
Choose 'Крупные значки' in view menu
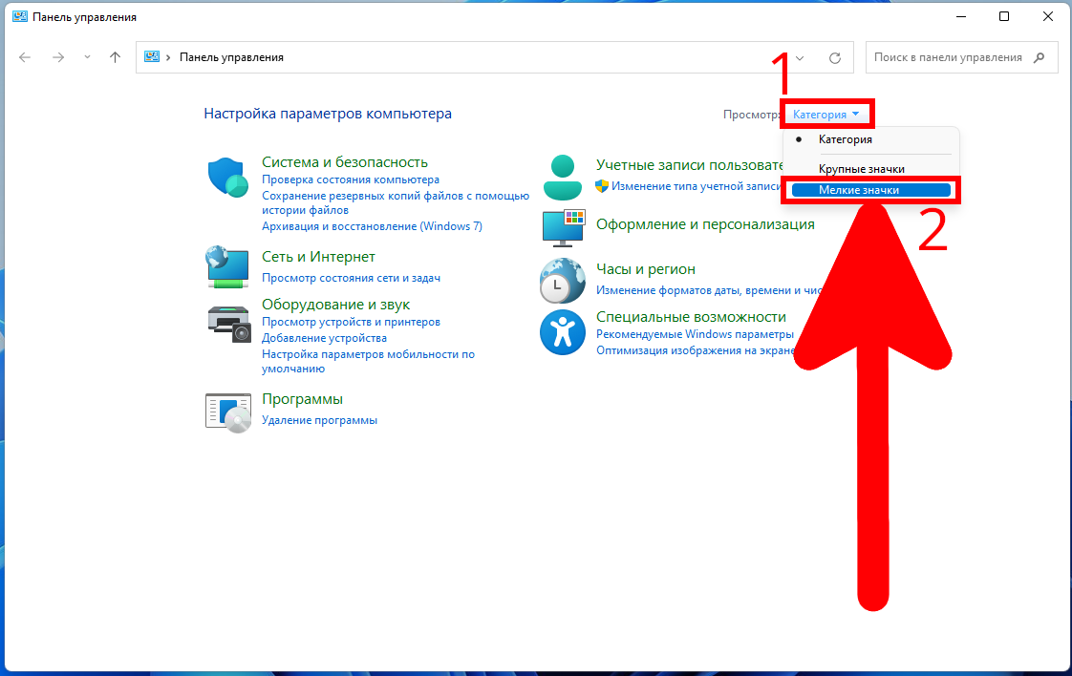861,169
